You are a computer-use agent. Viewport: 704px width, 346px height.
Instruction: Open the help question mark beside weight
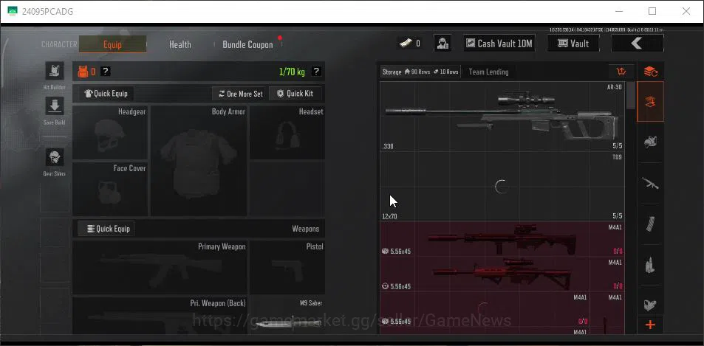[316, 72]
